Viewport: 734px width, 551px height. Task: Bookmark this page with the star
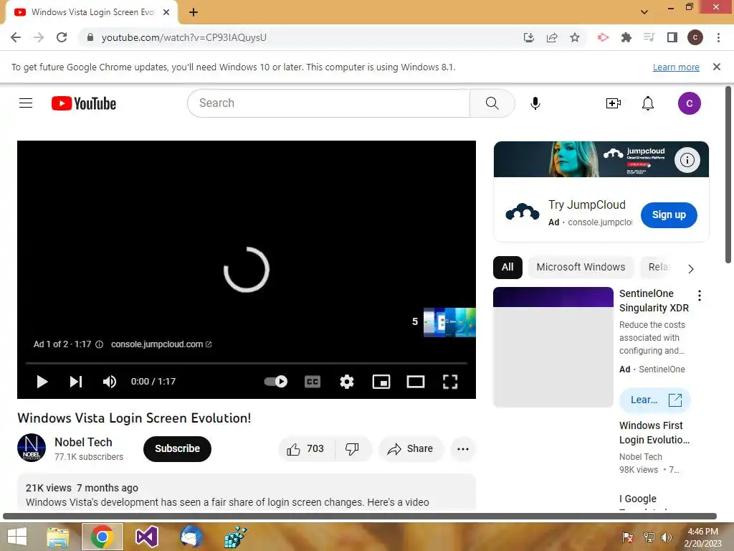point(575,37)
